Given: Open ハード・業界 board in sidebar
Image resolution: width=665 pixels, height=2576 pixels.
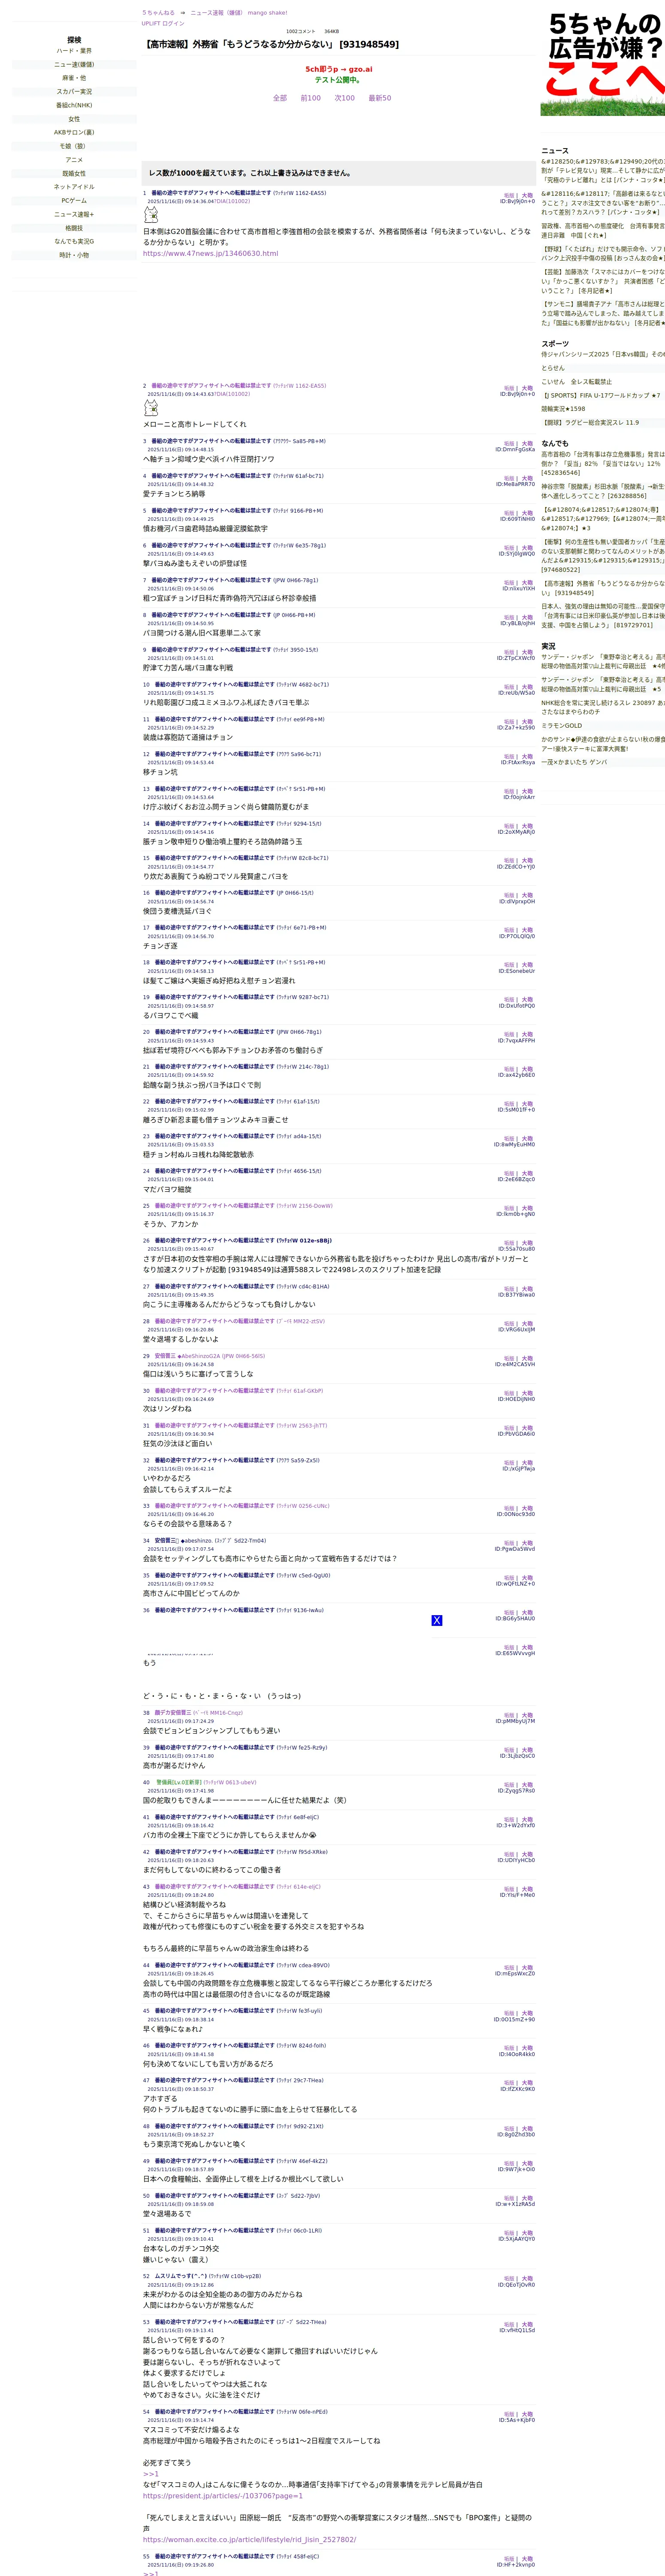Looking at the screenshot, I should tap(74, 51).
